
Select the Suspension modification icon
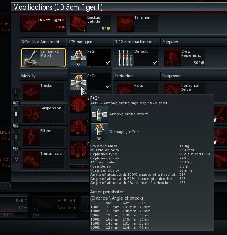point(32,114)
